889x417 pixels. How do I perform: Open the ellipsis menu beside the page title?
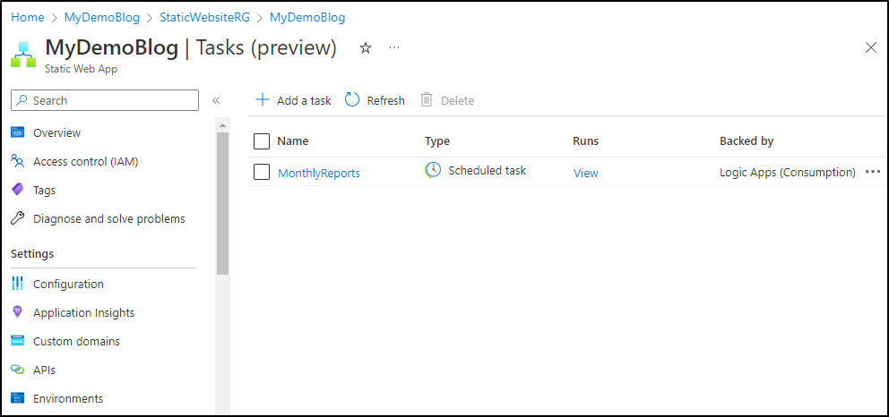(394, 48)
